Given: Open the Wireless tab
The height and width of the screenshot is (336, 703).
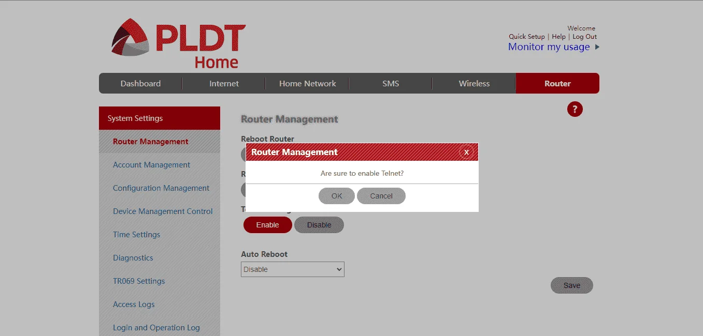Looking at the screenshot, I should (474, 83).
